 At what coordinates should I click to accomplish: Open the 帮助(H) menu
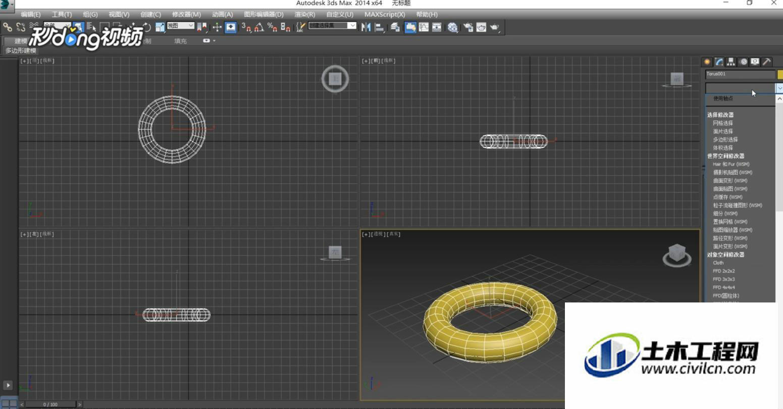point(427,15)
